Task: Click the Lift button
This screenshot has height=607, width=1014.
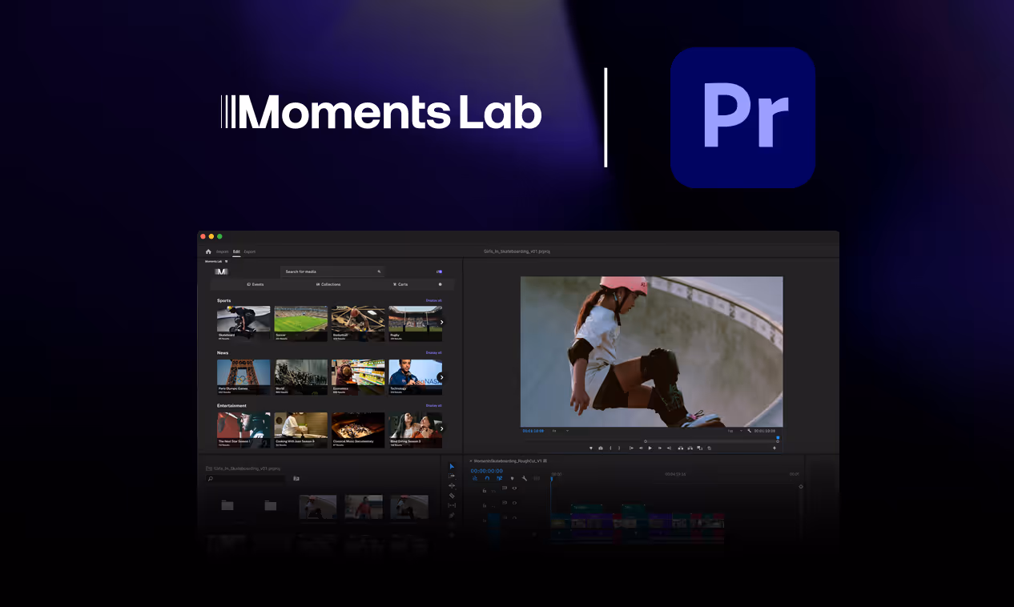Action: click(681, 448)
